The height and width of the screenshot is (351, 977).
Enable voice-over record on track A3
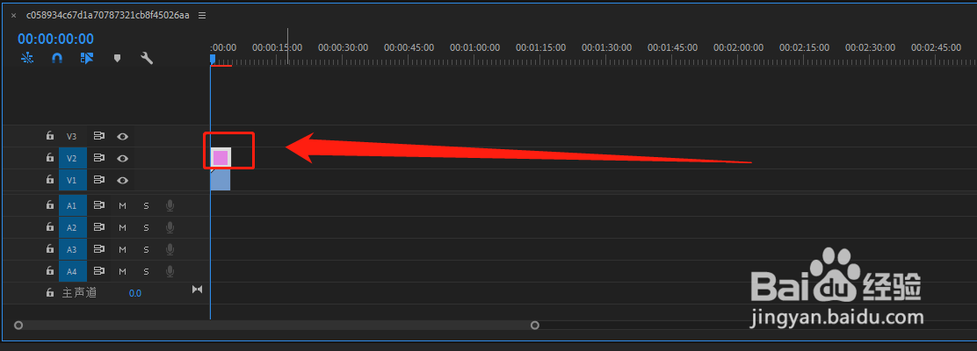point(170,249)
